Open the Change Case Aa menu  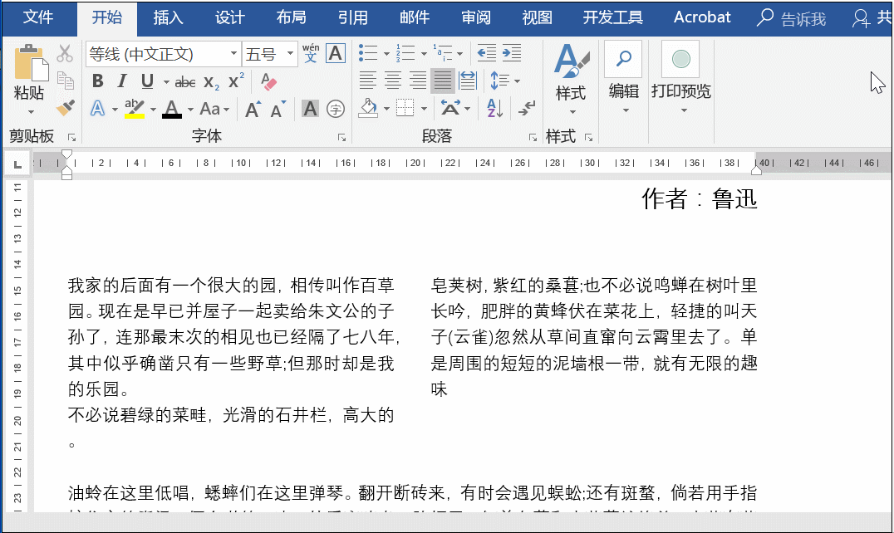[x=214, y=109]
